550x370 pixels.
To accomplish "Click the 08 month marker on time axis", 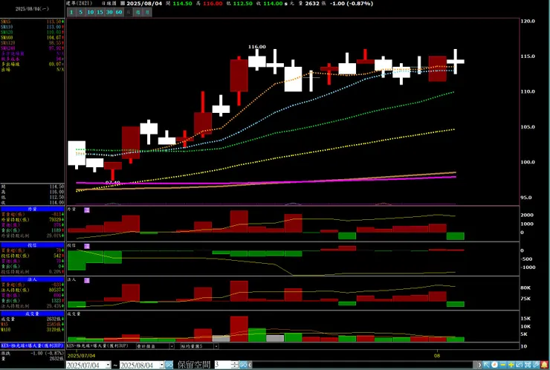I will 437,356.
